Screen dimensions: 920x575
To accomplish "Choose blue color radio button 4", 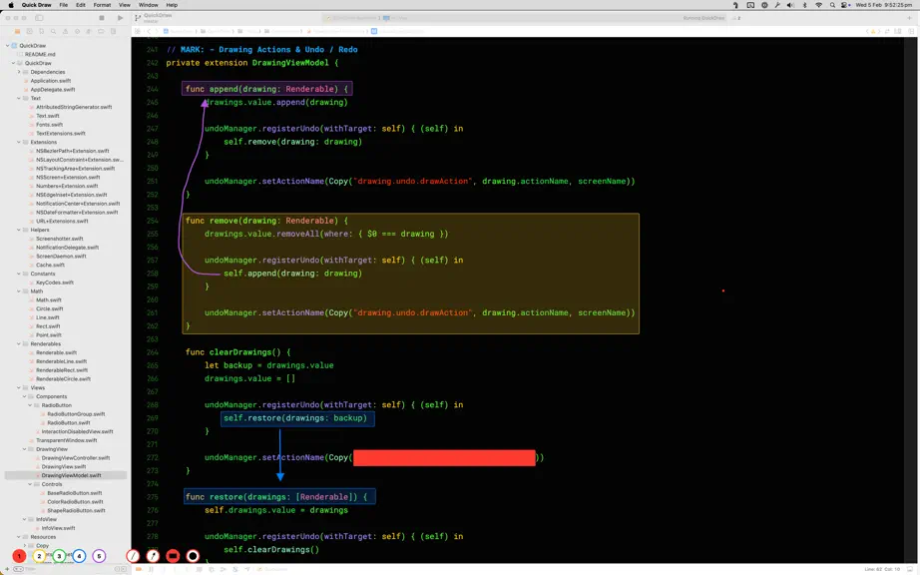I will coord(79,556).
